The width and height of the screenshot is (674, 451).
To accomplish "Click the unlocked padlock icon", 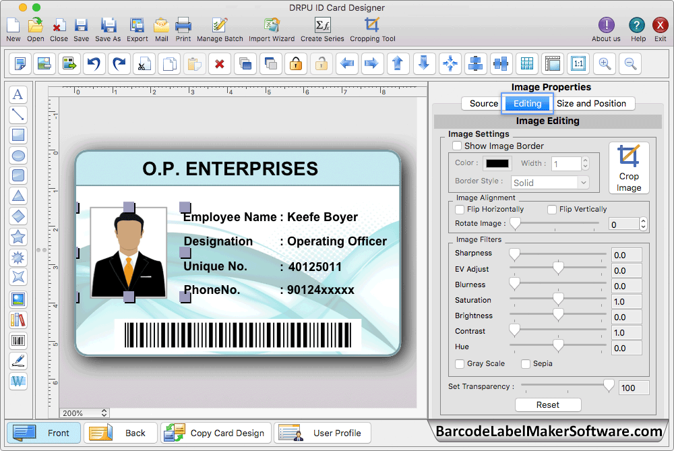I will (x=321, y=64).
